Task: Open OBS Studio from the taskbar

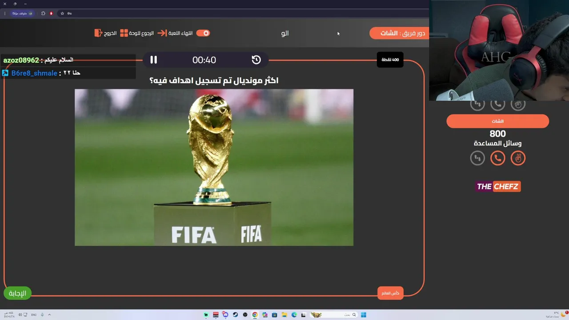Action: coord(245,315)
